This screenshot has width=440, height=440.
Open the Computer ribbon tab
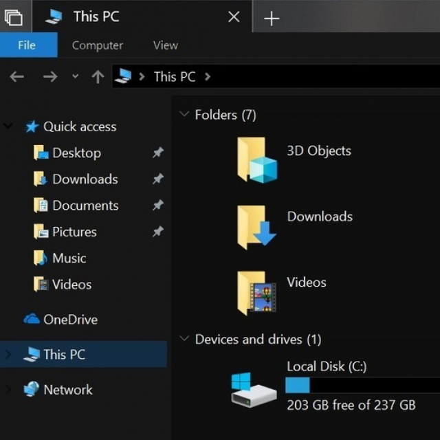pos(98,45)
